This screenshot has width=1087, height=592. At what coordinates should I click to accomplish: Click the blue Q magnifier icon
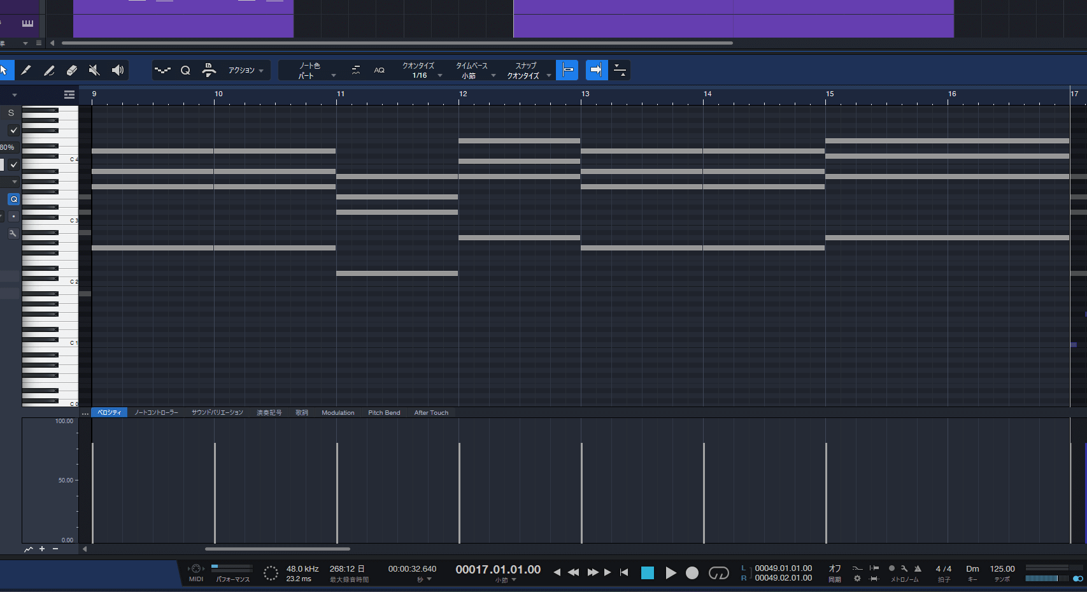coord(13,199)
